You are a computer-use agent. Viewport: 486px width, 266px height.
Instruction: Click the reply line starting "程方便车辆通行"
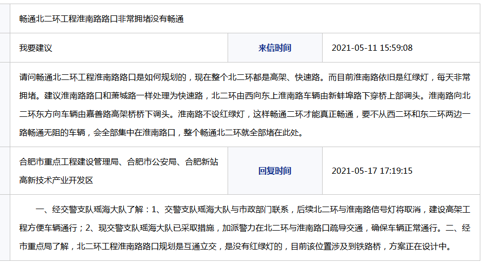click(245, 228)
